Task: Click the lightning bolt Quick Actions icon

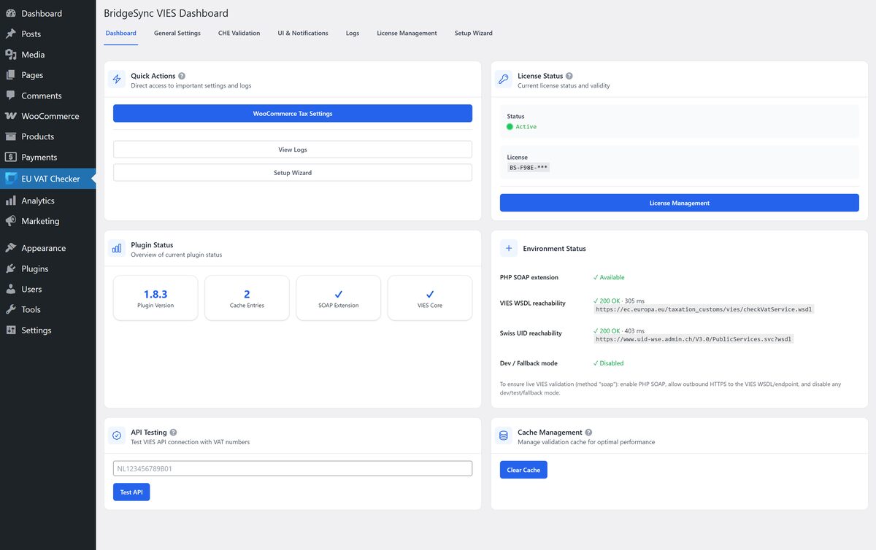Action: [117, 80]
